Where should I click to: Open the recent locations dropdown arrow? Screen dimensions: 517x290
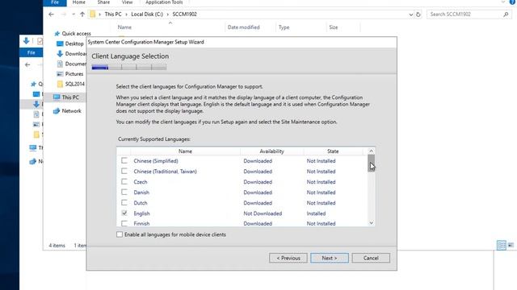[74, 14]
